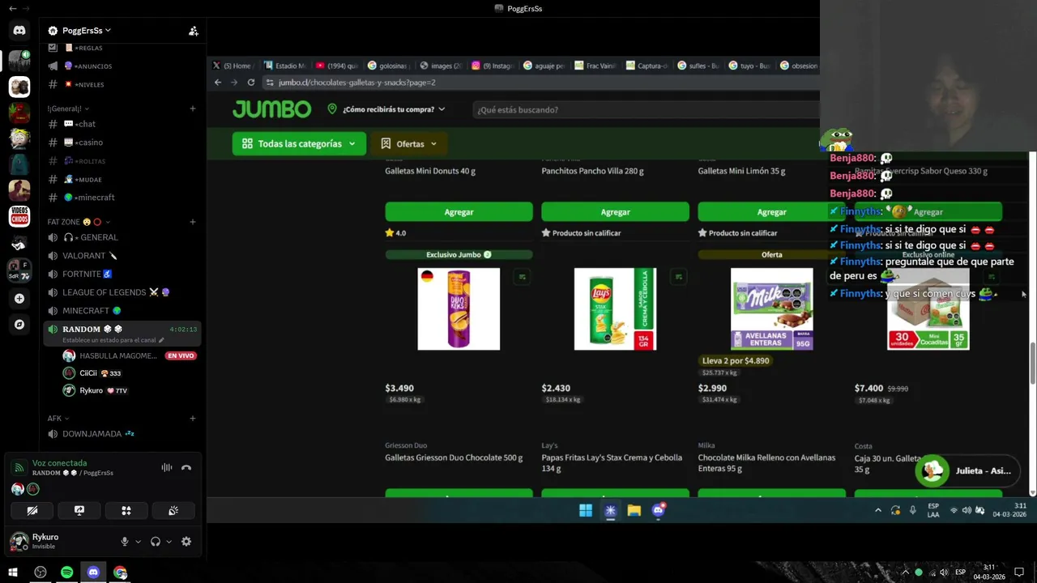Click the Jumbo logo in stream
This screenshot has height=583, width=1037.
pyautogui.click(x=271, y=109)
